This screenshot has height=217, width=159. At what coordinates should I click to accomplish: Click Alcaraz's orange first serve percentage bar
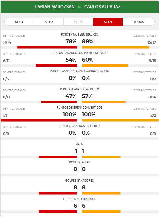(116, 47)
